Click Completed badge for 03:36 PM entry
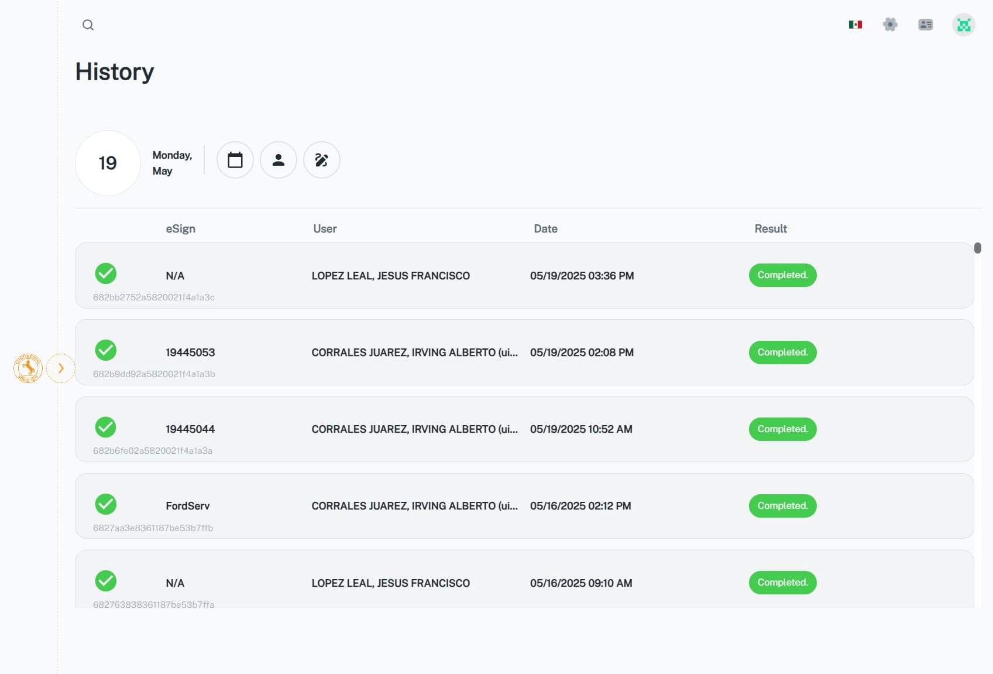 [x=782, y=275]
